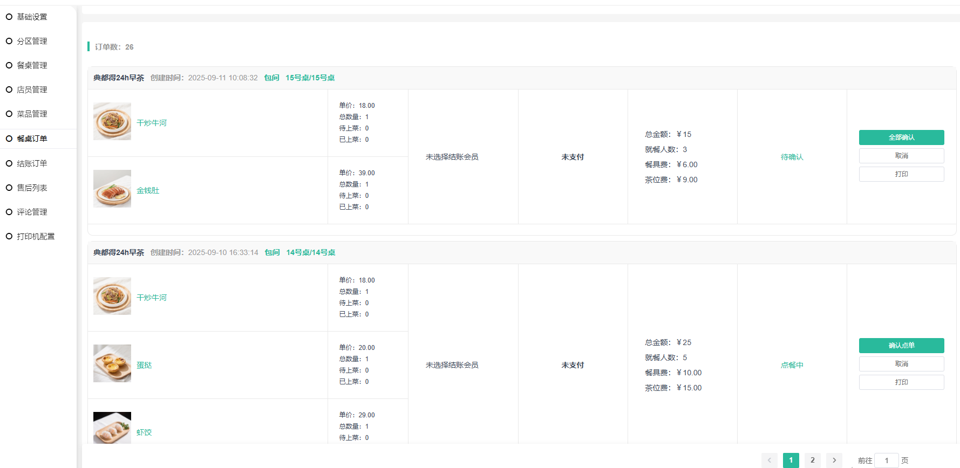Image resolution: width=960 pixels, height=468 pixels.
Task: Click 全部确认 button for table 15 order
Action: pyautogui.click(x=901, y=137)
